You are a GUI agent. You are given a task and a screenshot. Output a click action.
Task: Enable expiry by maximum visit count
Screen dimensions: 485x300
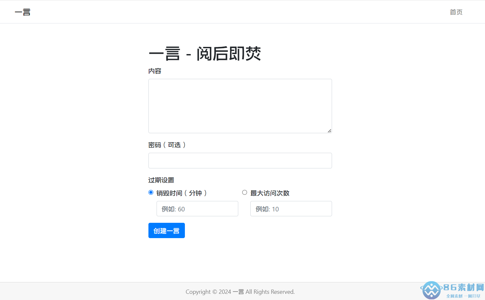(244, 192)
